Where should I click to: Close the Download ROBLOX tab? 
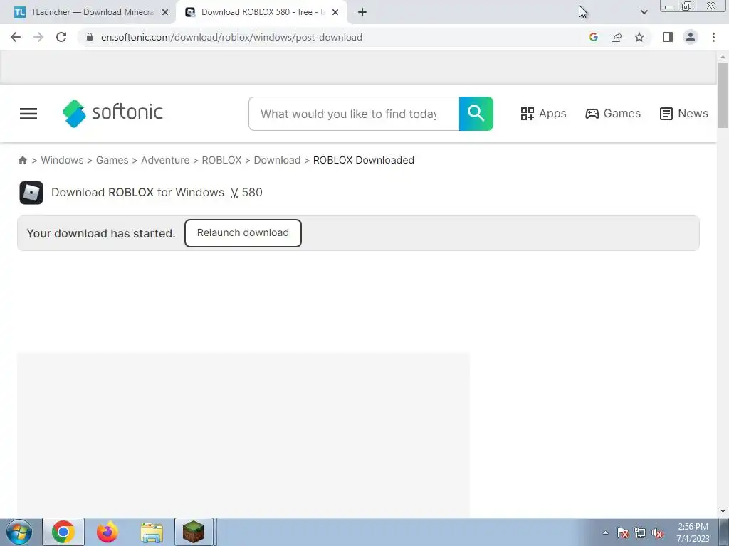pos(335,12)
